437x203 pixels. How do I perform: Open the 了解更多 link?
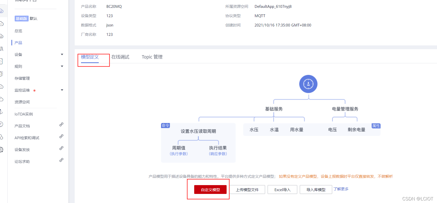tap(341, 189)
